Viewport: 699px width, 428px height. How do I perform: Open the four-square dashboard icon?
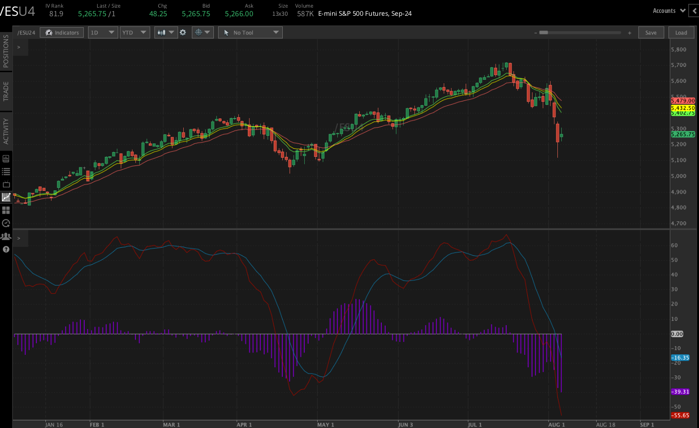(6, 210)
